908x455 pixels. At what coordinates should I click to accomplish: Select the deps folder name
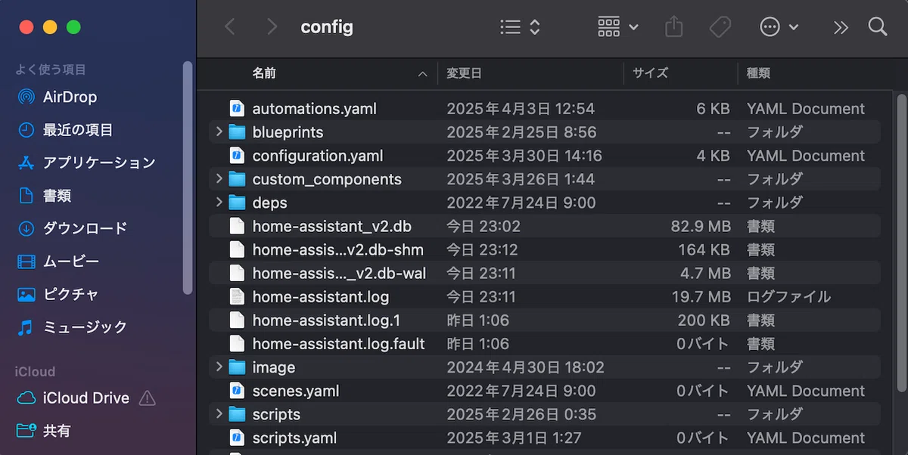(x=270, y=203)
